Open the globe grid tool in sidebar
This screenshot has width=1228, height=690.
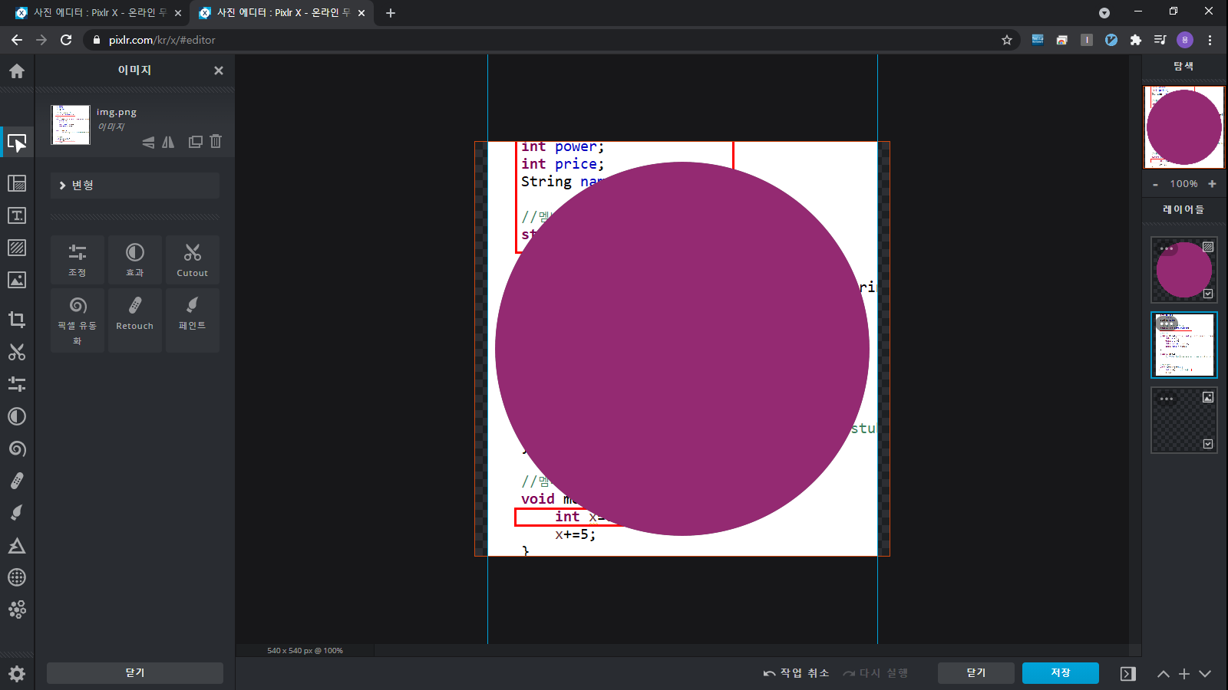[17, 577]
